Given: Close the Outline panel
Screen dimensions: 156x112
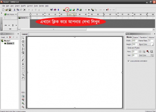Looking at the screenshot, I should pyautogui.click(x=18, y=34).
